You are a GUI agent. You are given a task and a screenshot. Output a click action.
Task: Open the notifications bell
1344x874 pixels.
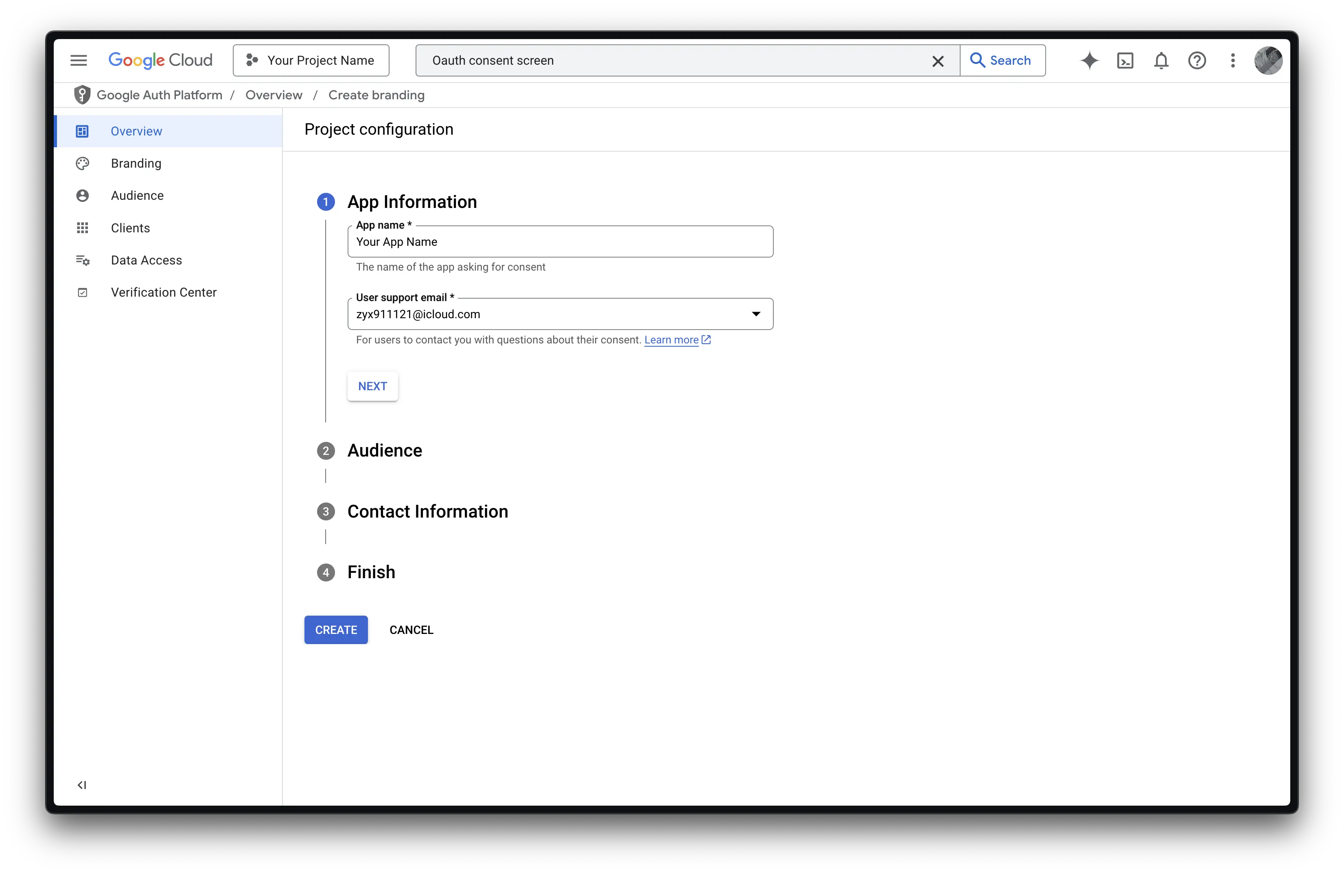pyautogui.click(x=1161, y=60)
